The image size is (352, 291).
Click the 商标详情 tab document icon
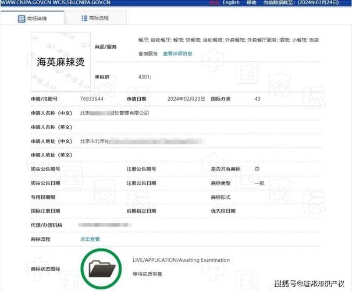click(x=22, y=19)
